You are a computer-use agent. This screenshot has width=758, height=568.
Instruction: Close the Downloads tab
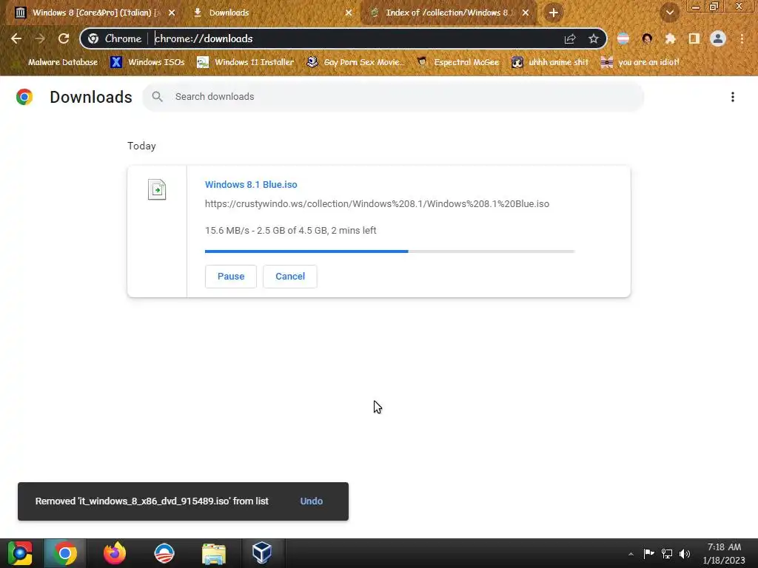(349, 13)
